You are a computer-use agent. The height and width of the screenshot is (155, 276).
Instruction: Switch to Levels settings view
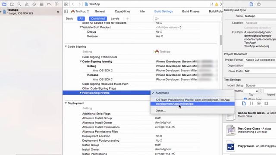pyautogui.click(x=115, y=19)
